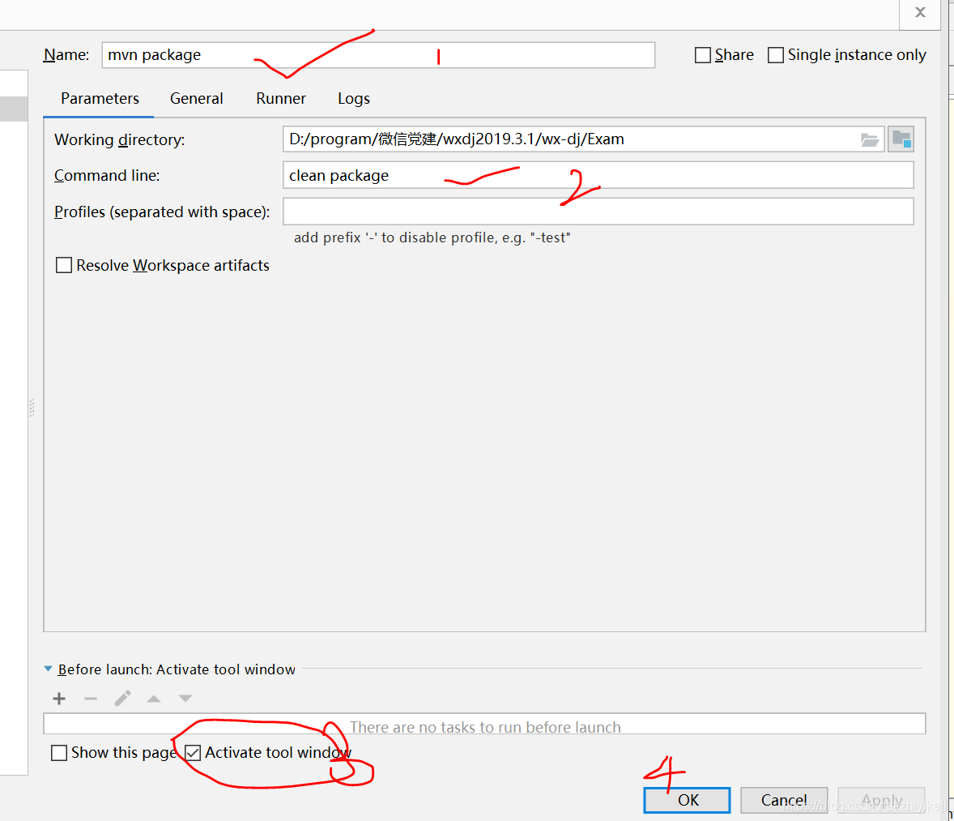The width and height of the screenshot is (954, 821).
Task: Click the before launch tasks list area
Action: (485, 725)
